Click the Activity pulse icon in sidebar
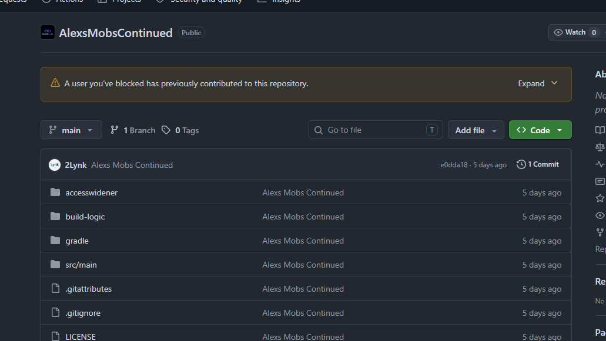Viewport: 606px width, 341px height. pyautogui.click(x=600, y=164)
